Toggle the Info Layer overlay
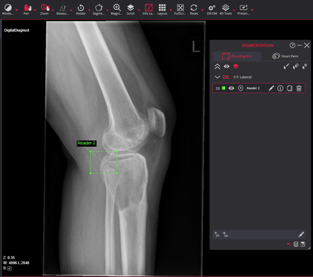This screenshot has width=313, height=277. pyautogui.click(x=148, y=10)
